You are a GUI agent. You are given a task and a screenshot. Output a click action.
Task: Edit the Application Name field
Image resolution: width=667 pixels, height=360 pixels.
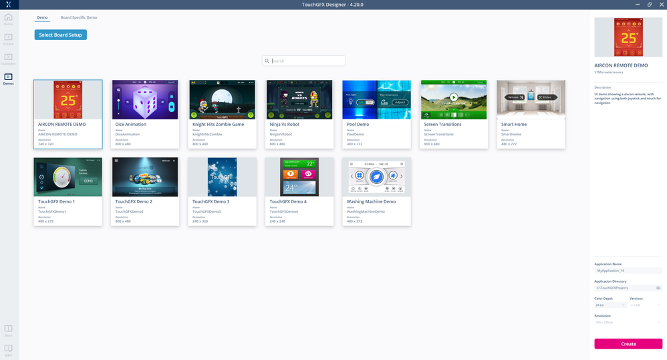[628, 271]
